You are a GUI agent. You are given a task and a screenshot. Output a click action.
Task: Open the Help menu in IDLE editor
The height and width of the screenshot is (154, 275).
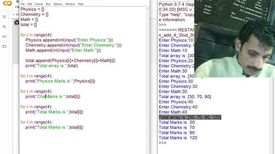point(80,4)
